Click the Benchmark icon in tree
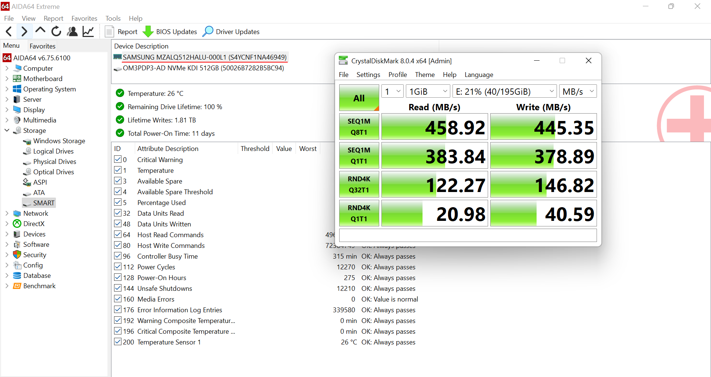711x377 pixels. point(17,286)
